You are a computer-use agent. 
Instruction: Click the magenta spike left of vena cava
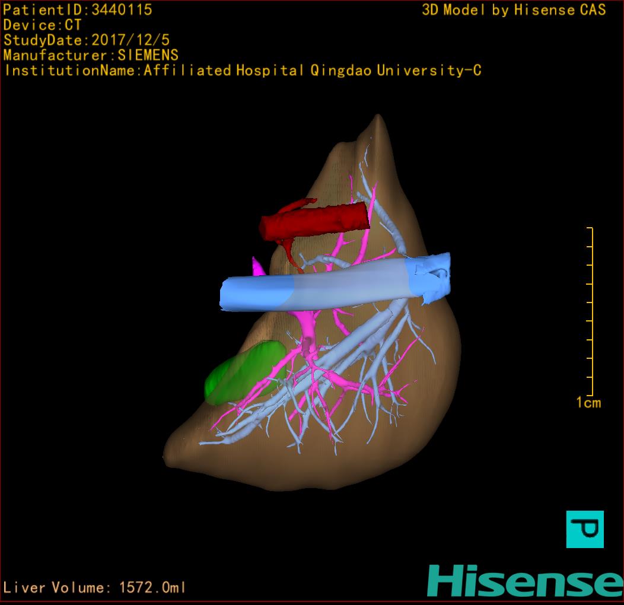click(x=258, y=267)
